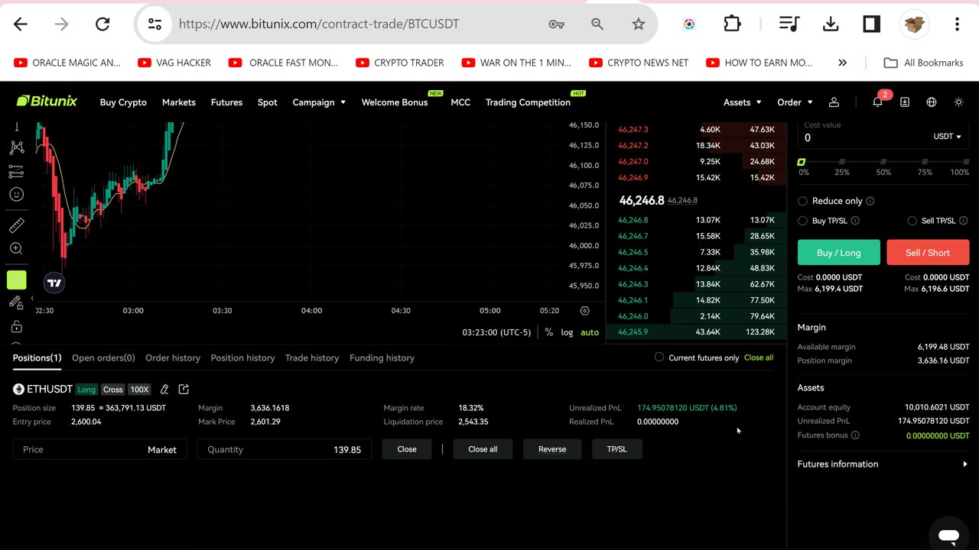Open notifications bell with 2 badge
Image resolution: width=979 pixels, height=550 pixels.
(x=878, y=101)
